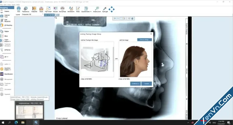This screenshot has height=125, width=233.
Task: Activate the Instant Zoom tool
Action: [x=97, y=9]
